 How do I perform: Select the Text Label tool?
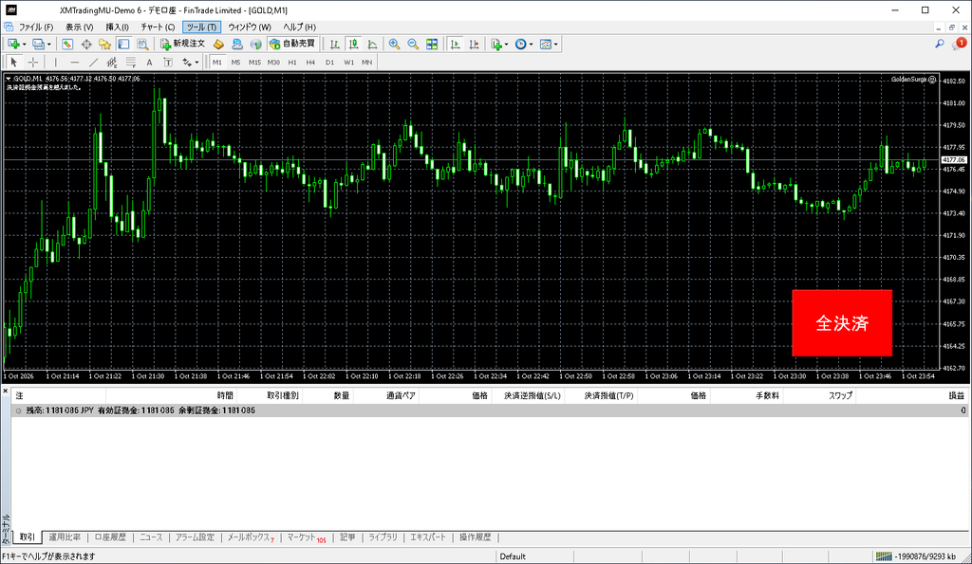pos(168,62)
